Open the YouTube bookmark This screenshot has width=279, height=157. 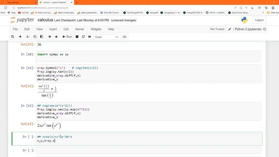point(23,13)
